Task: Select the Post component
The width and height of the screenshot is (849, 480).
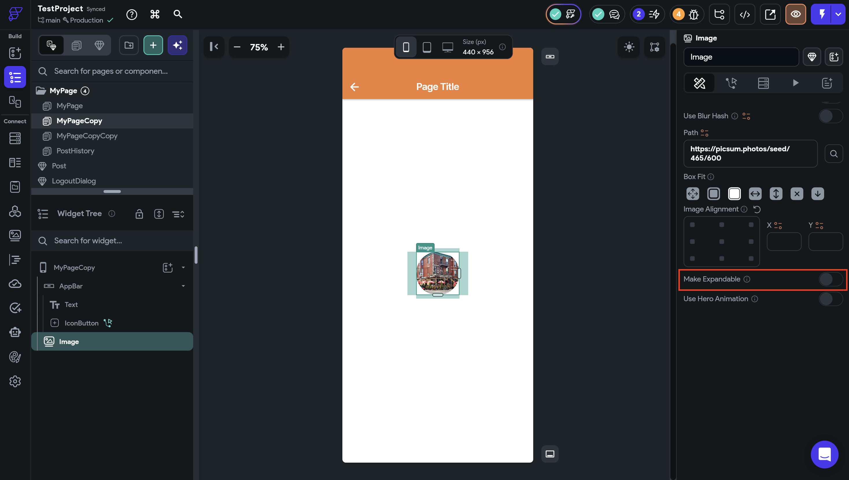Action: [59, 166]
